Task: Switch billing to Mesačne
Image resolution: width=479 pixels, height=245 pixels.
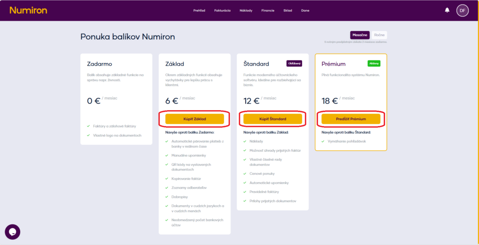Action: (360, 35)
